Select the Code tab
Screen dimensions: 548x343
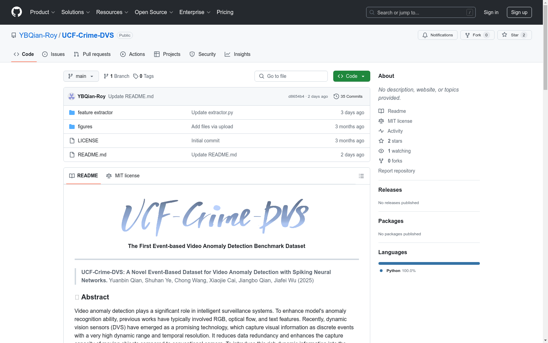click(24, 54)
